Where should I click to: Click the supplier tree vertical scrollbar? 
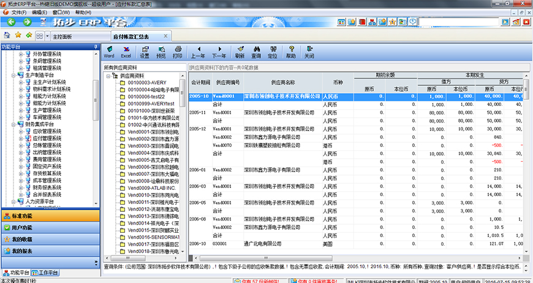[x=183, y=153]
